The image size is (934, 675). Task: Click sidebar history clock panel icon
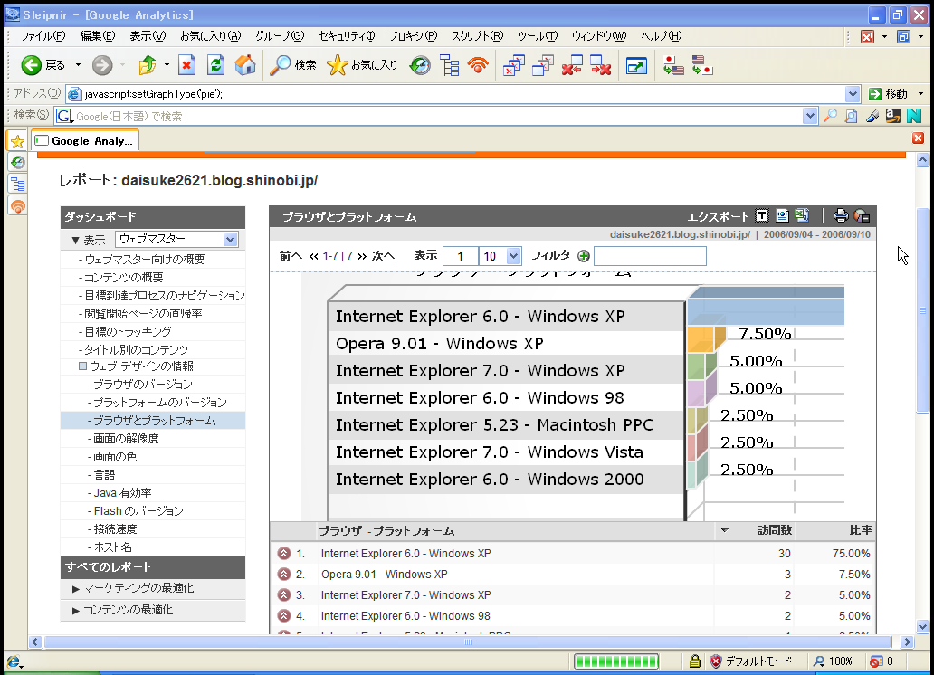tap(17, 163)
